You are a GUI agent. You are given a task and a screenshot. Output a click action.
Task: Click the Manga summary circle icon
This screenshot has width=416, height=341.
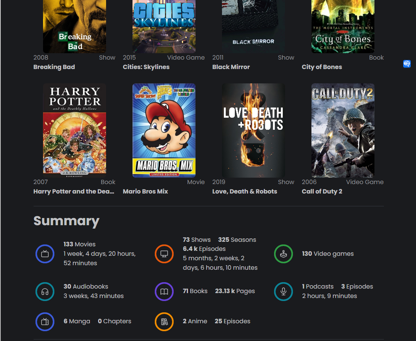pyautogui.click(x=45, y=322)
